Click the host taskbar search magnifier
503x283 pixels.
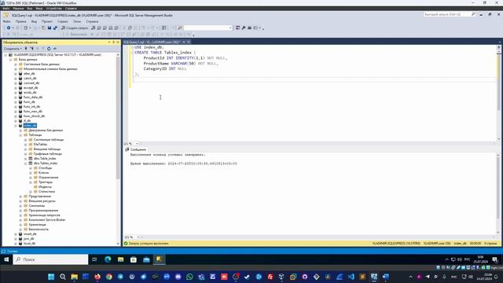[63, 277]
